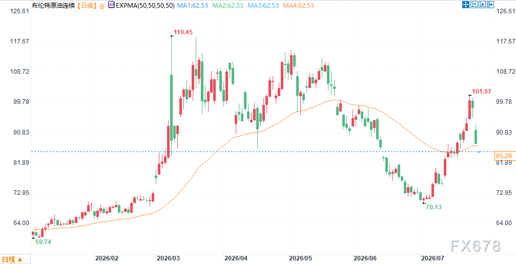The width and height of the screenshot is (516, 264).
Task: Select the MA4:62.53 orange indicator label
Action: tap(299, 6)
